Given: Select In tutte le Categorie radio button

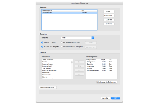Looking at the screenshot, I should point(42,47).
